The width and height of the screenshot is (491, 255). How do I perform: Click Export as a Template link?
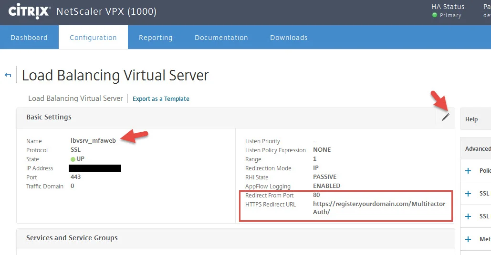point(161,98)
